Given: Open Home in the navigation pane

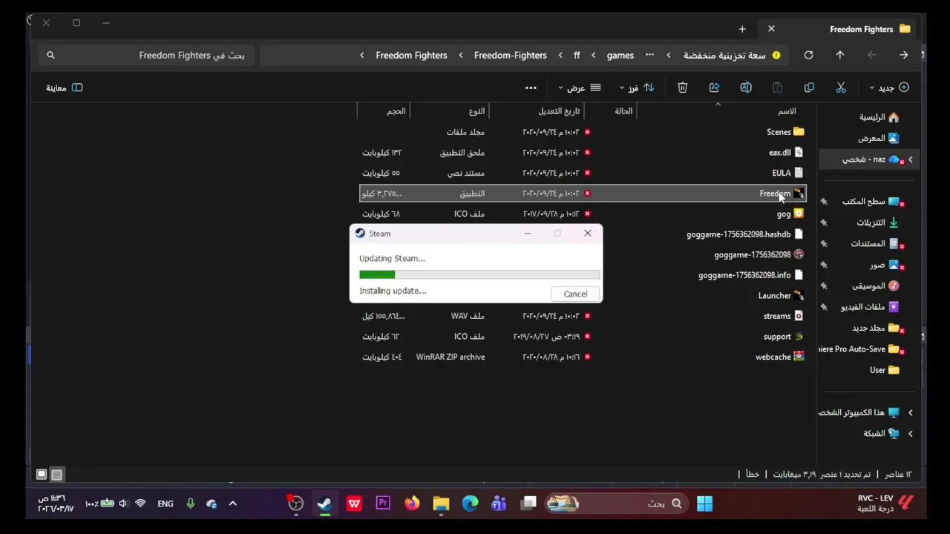Looking at the screenshot, I should tap(879, 117).
